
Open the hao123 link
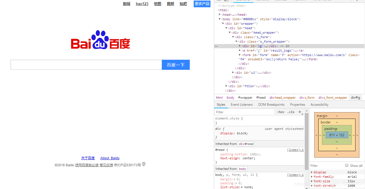tap(142, 4)
